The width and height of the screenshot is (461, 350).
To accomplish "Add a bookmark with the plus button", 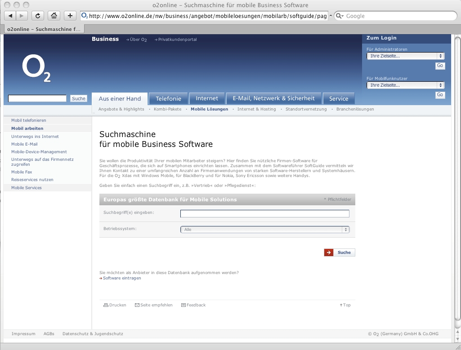I will [x=70, y=16].
